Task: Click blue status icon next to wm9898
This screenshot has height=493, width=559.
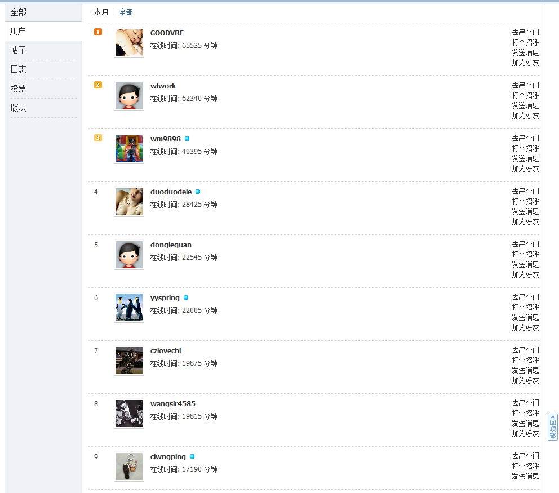Action: tap(187, 139)
